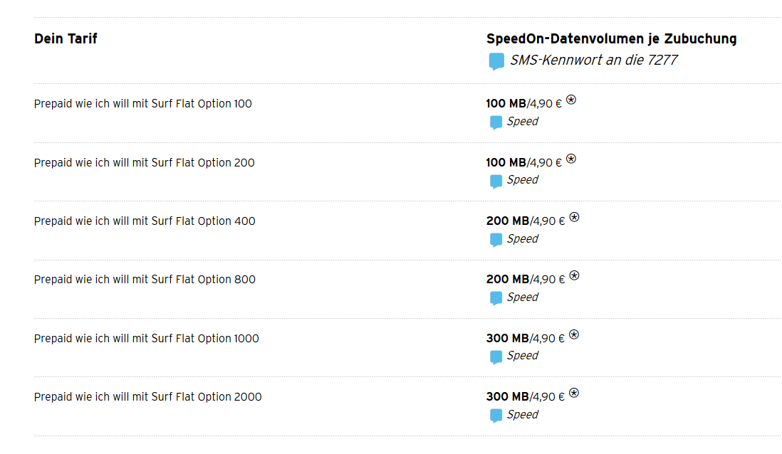Click the SMS bubble icon beside SMS-Kennwort header
Viewport: 782px width, 454px height.
click(x=496, y=61)
